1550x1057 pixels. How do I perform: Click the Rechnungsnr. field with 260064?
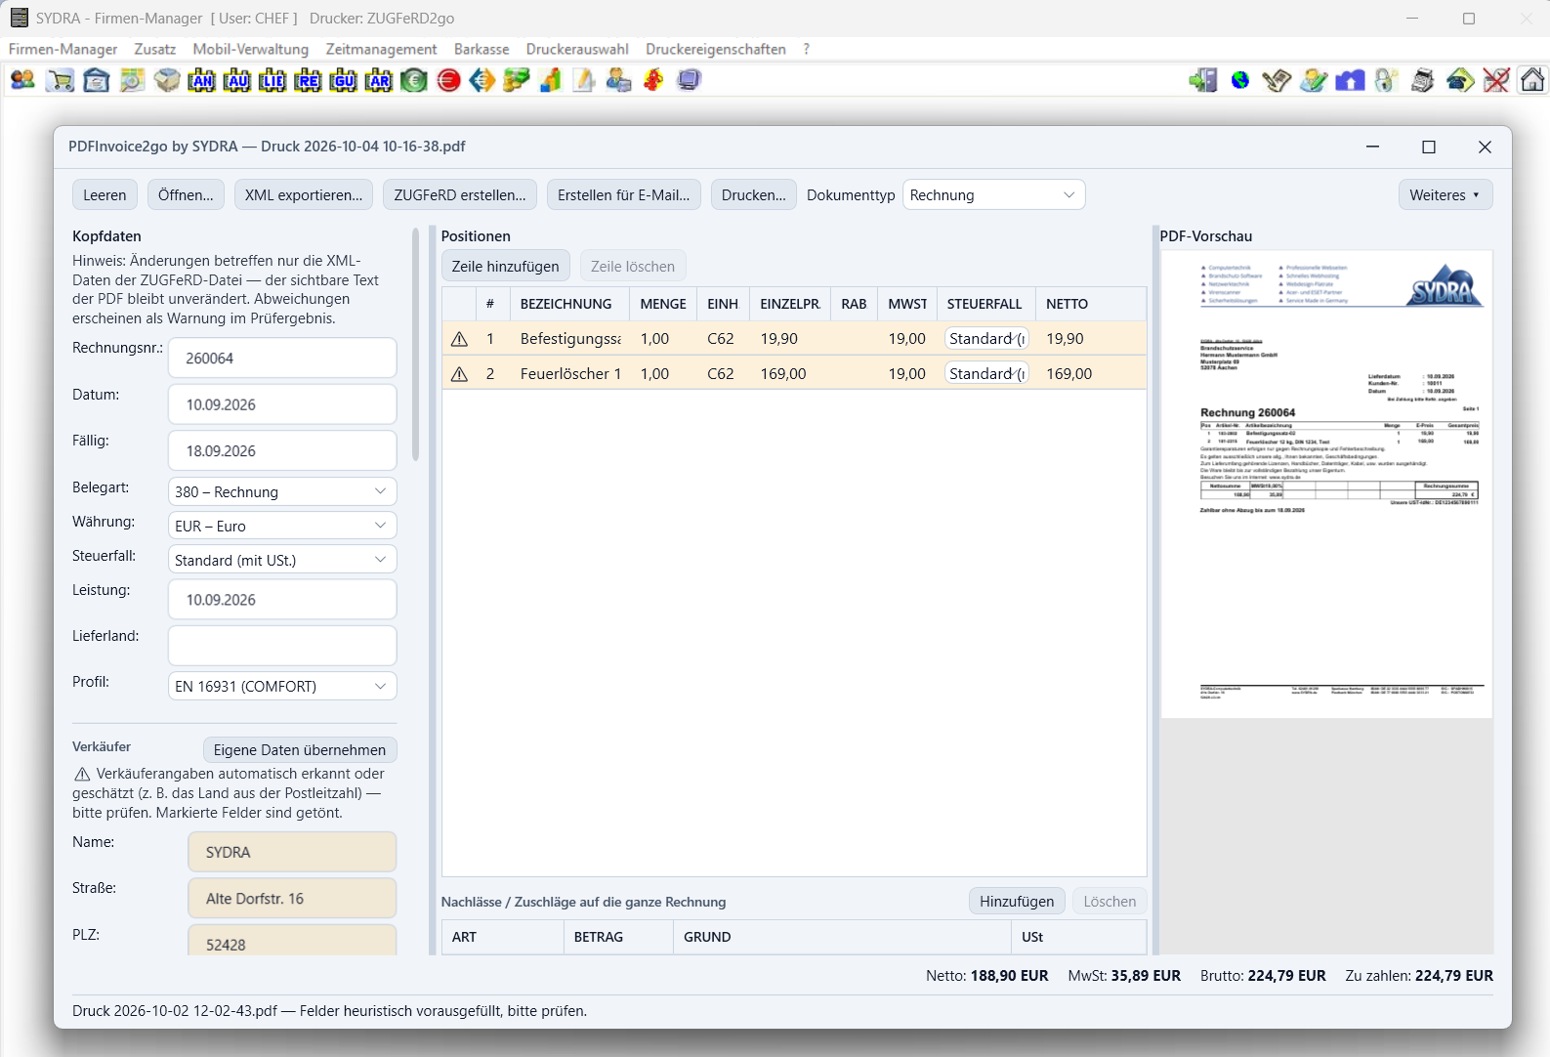pos(282,358)
